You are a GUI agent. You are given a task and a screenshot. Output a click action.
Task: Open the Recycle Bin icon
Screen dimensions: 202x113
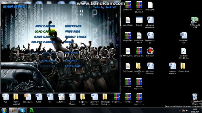click(x=195, y=97)
